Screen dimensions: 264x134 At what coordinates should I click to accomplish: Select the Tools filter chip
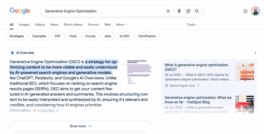coord(73,36)
